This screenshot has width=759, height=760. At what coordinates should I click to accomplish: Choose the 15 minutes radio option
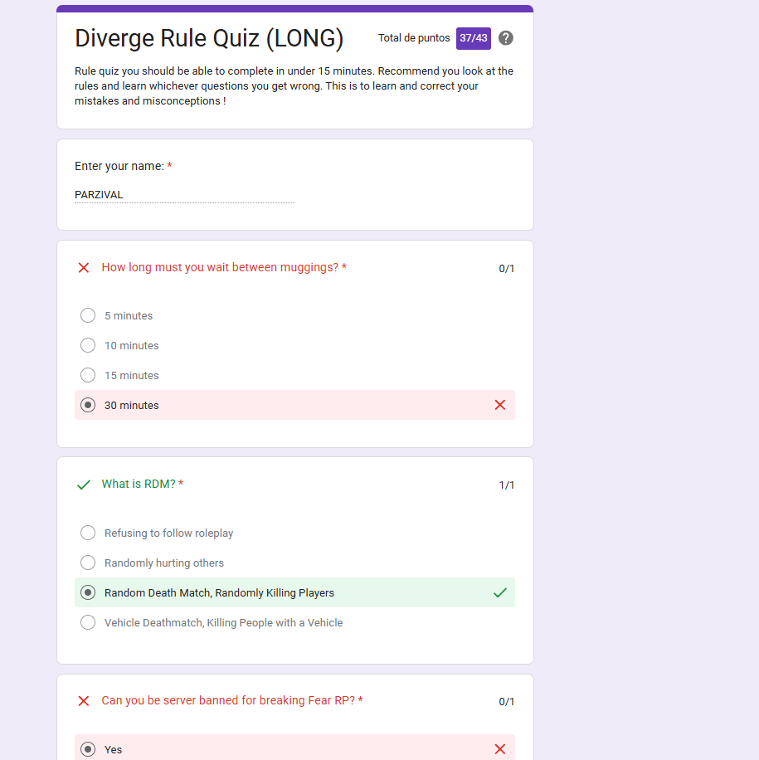[88, 375]
